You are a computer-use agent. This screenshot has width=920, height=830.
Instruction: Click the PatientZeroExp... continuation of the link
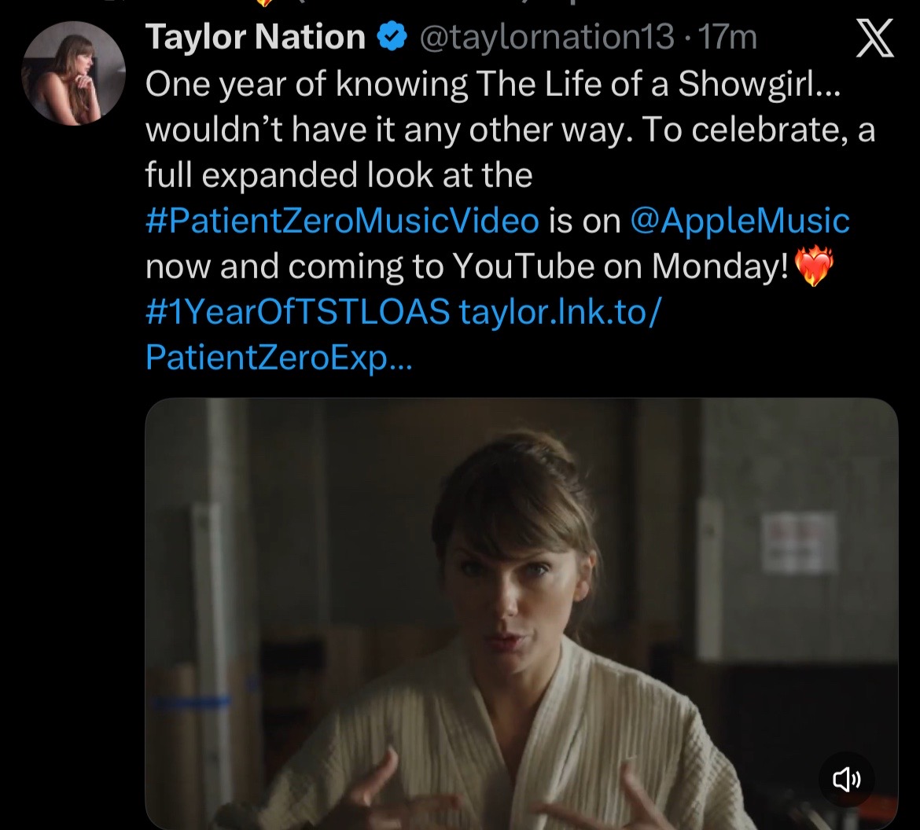tap(278, 357)
